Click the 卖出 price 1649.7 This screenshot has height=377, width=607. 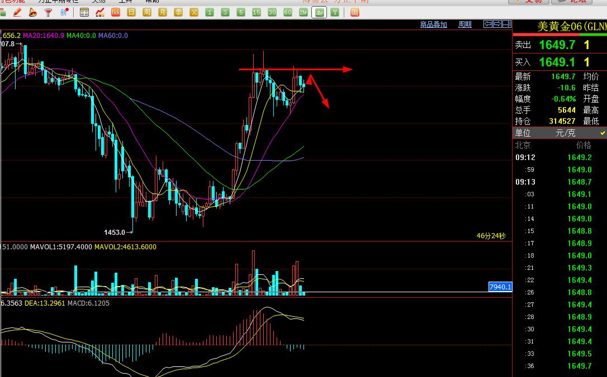click(557, 45)
